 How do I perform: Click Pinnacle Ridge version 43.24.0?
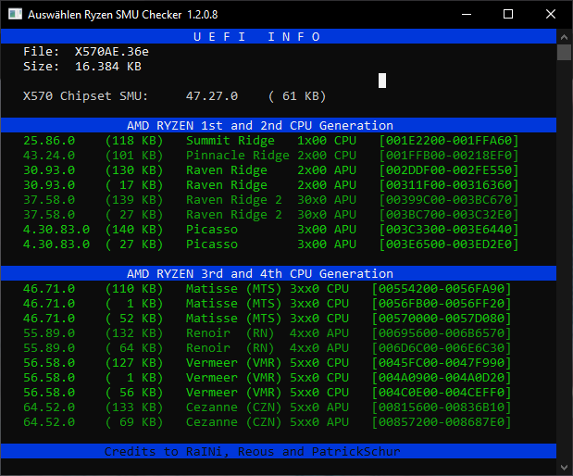pos(49,156)
